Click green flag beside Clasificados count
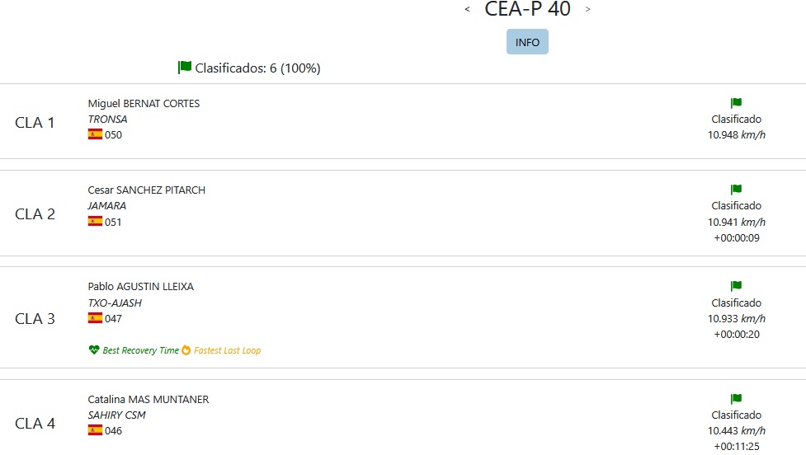The width and height of the screenshot is (806, 455). tap(185, 68)
